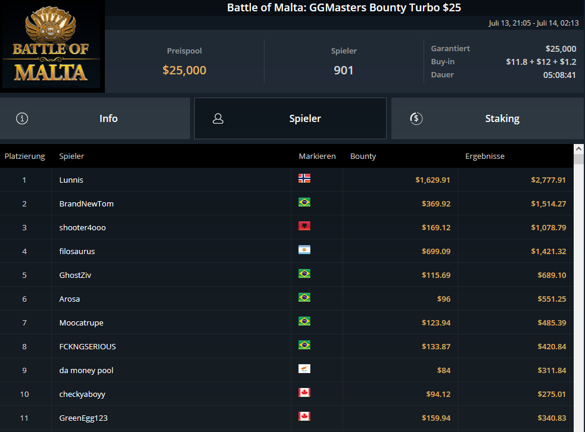585x432 pixels.
Task: Open the Staking tab
Action: pos(487,118)
